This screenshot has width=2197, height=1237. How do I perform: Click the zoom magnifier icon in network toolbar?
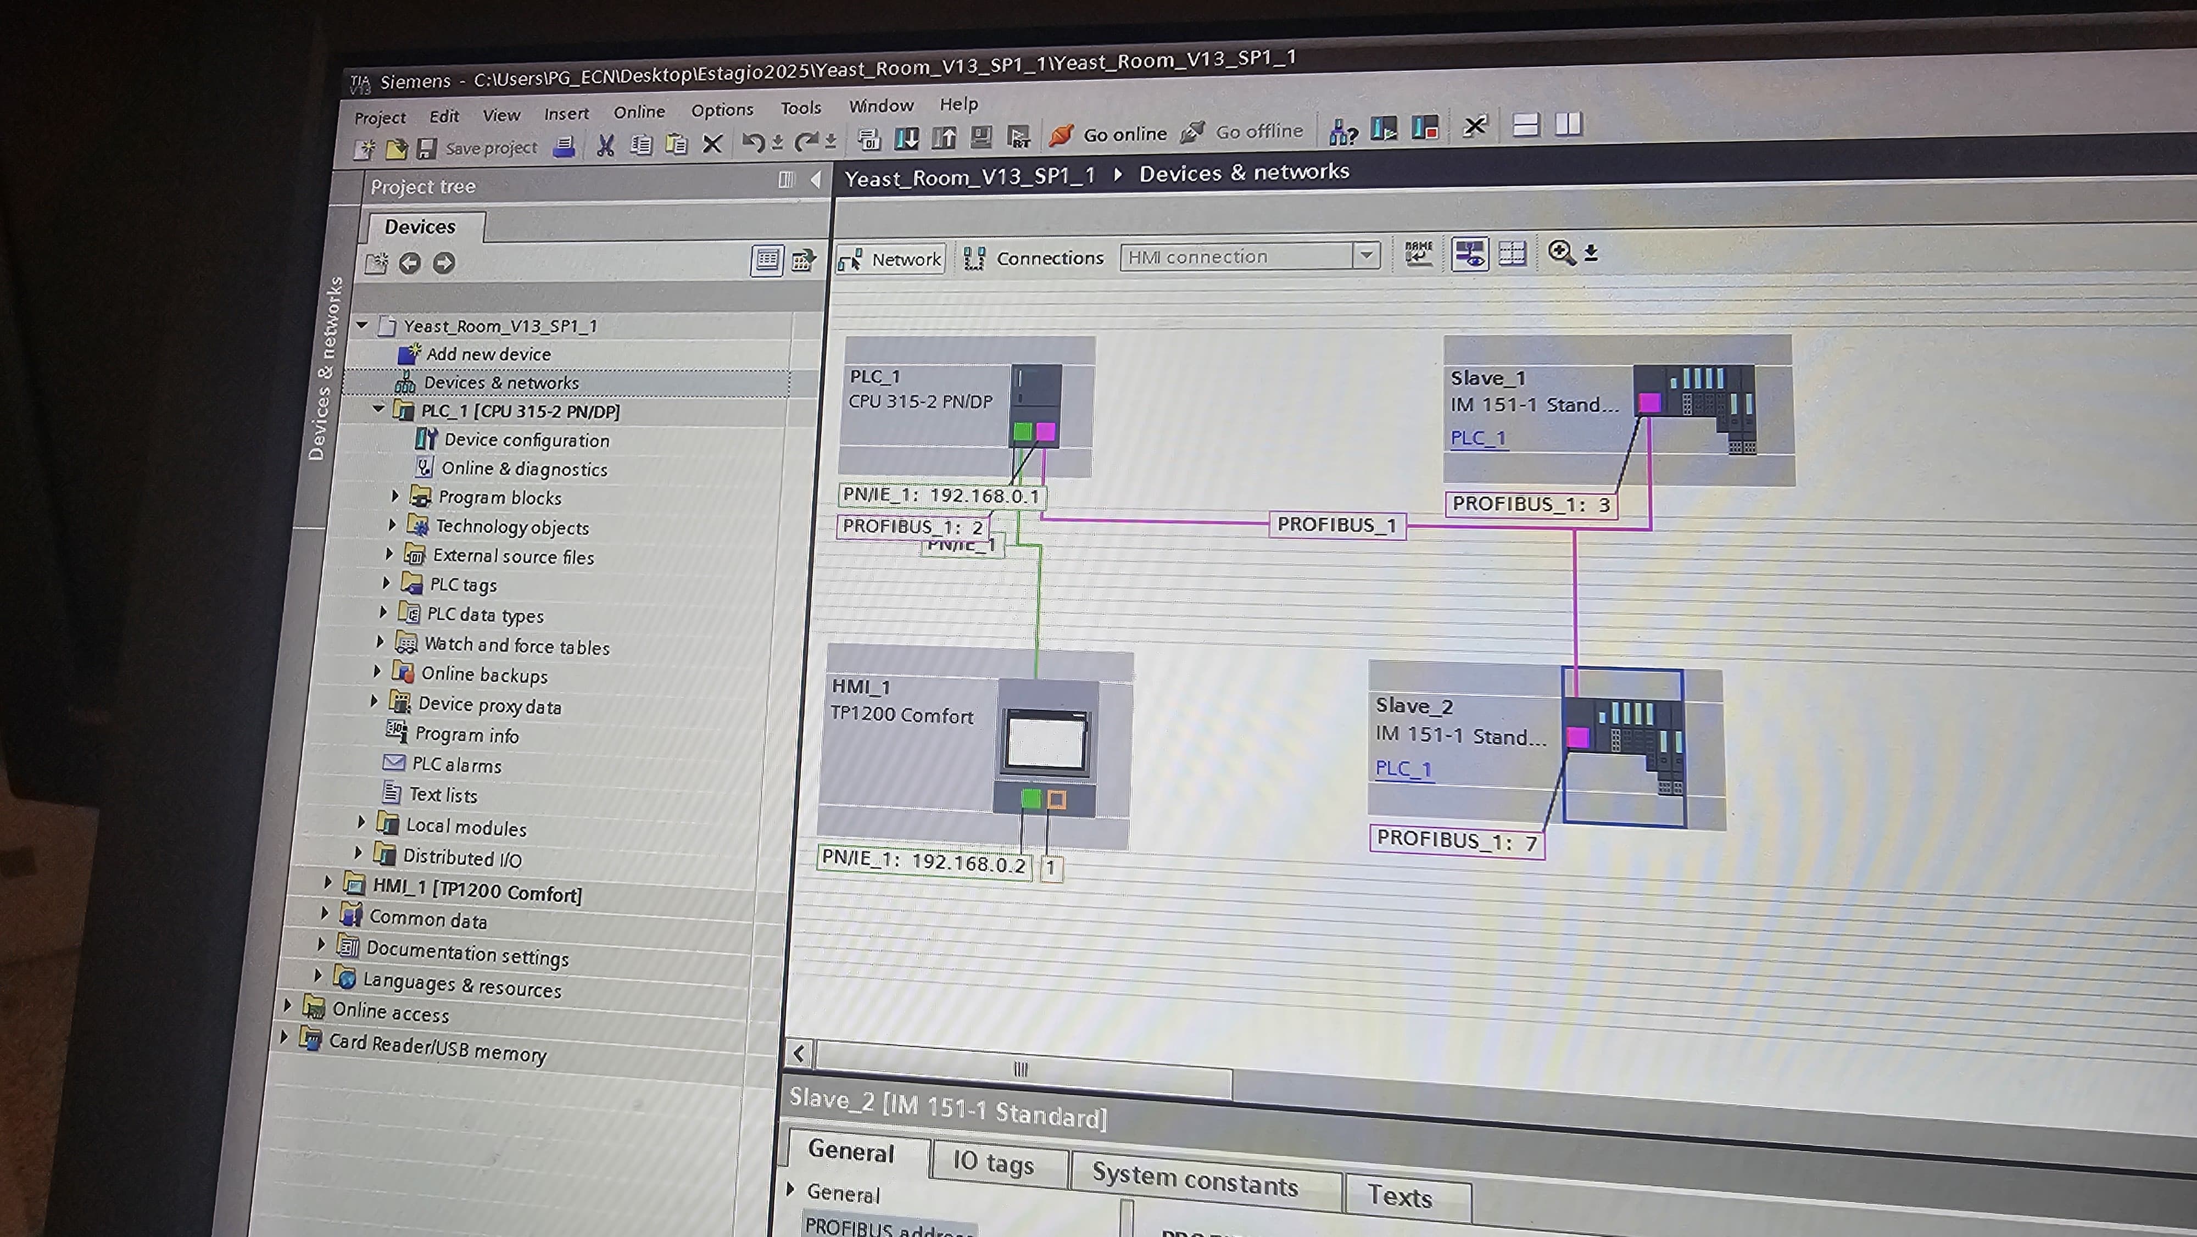pyautogui.click(x=1561, y=253)
